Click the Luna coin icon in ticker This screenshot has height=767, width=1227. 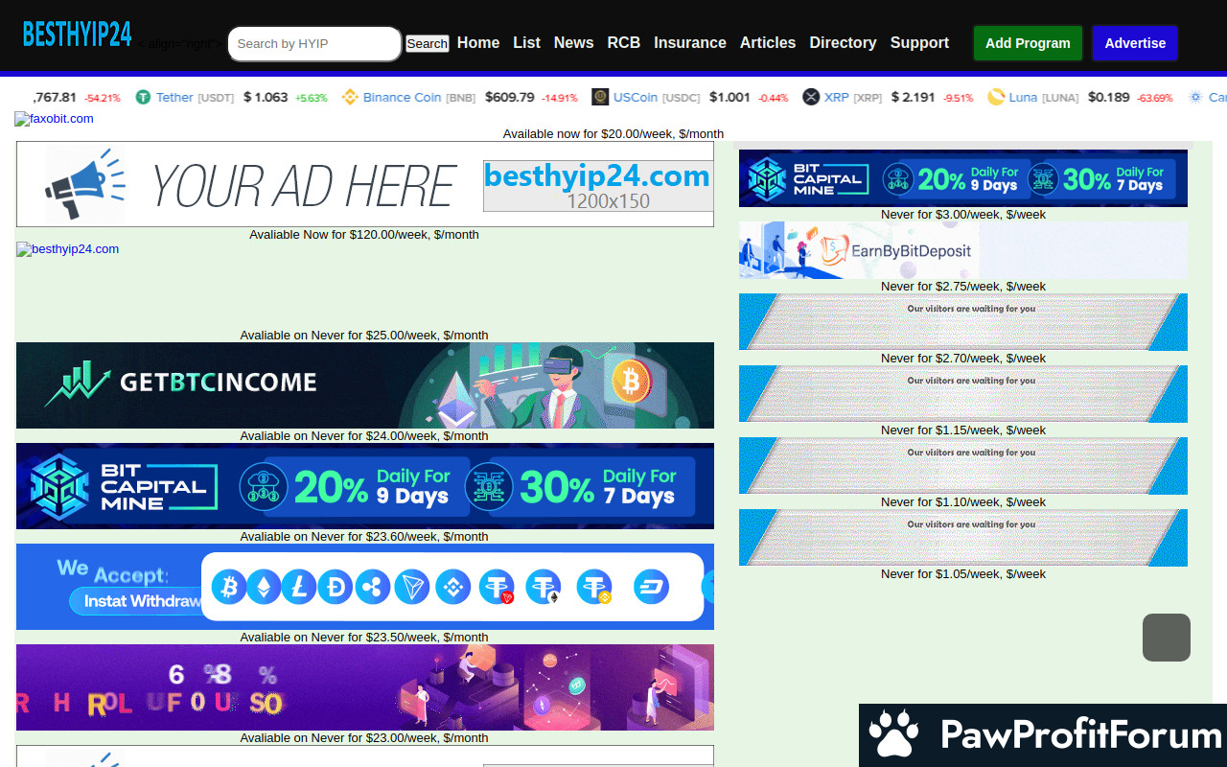996,97
